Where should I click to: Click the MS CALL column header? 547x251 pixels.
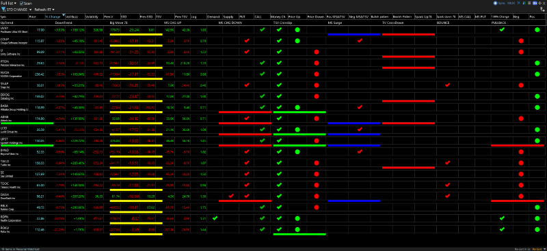466,16
